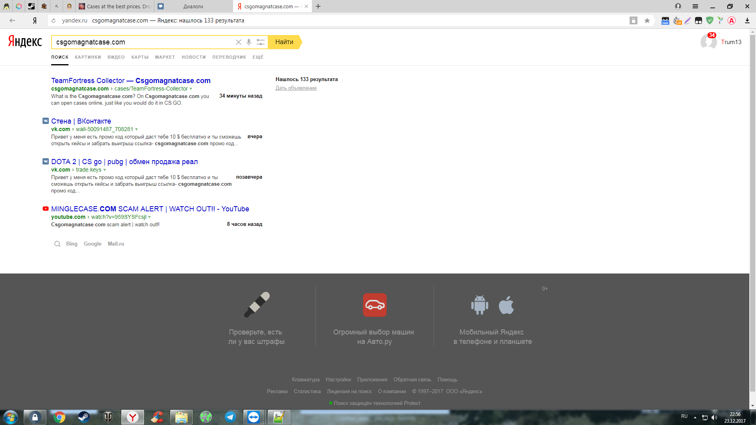Open the traffic fines check promo

tap(256, 318)
